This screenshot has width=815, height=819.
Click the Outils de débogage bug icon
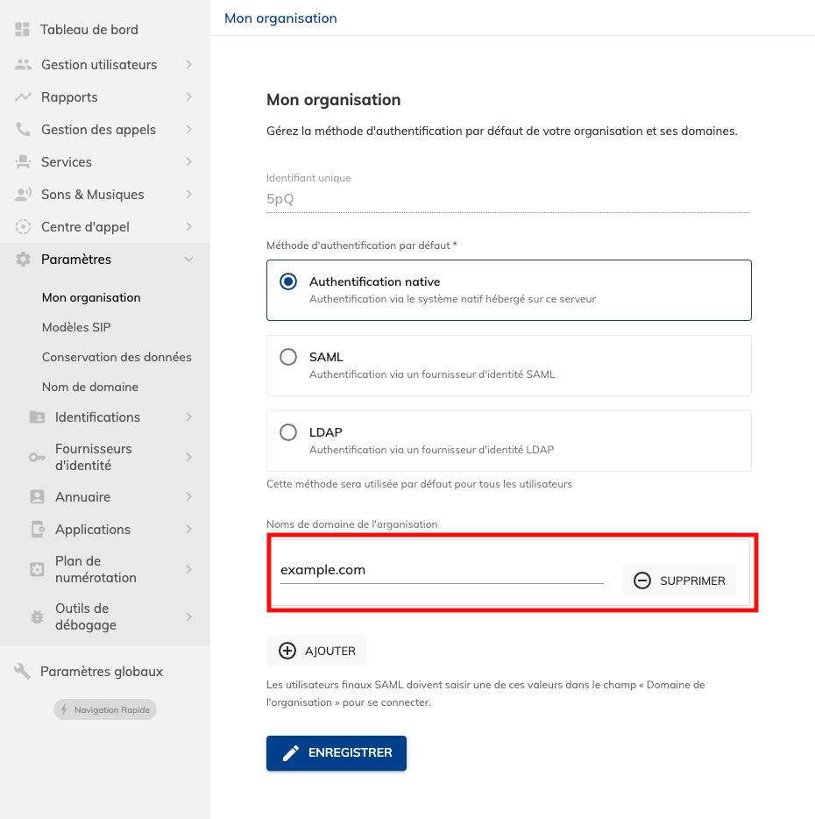37,616
